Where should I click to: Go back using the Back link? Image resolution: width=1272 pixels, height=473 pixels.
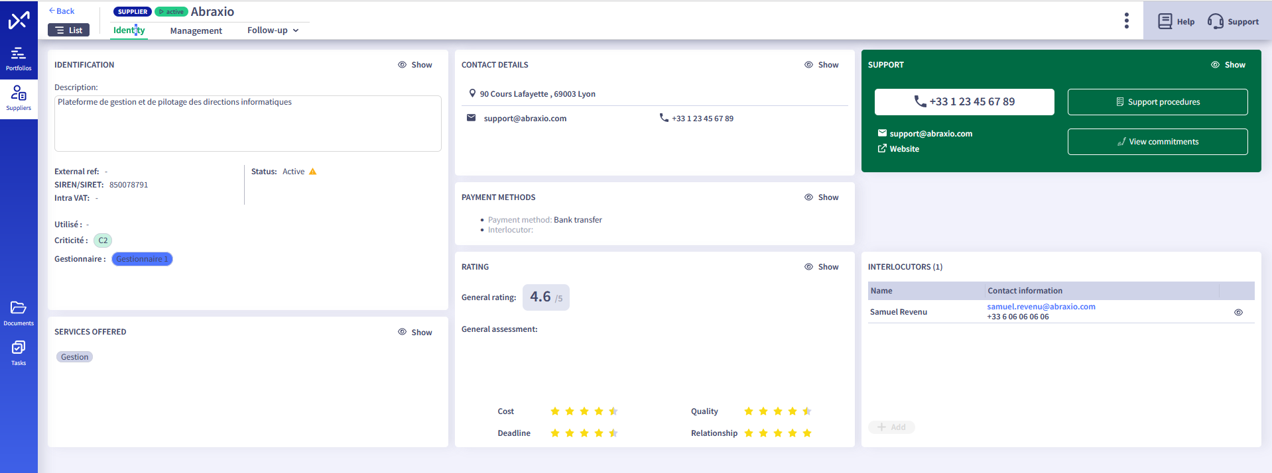62,11
